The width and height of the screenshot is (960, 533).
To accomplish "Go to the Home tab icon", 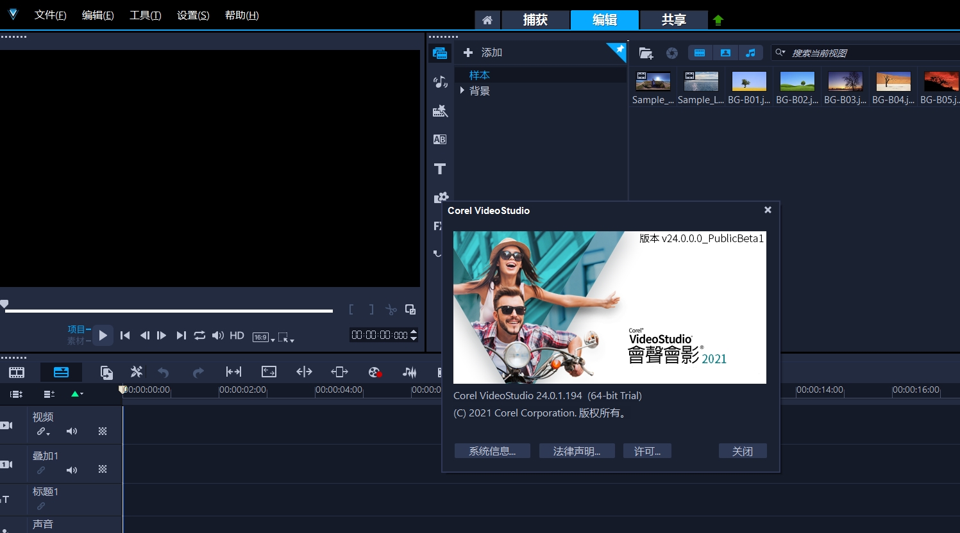I will click(x=487, y=20).
